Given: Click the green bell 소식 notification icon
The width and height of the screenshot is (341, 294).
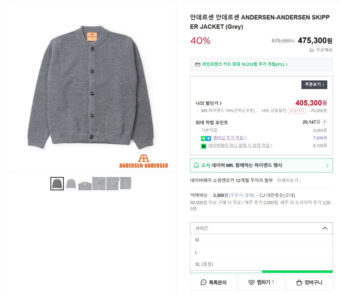Looking at the screenshot, I should click(x=196, y=165).
